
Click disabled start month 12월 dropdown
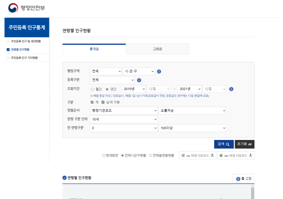pyautogui.click(x=159, y=89)
